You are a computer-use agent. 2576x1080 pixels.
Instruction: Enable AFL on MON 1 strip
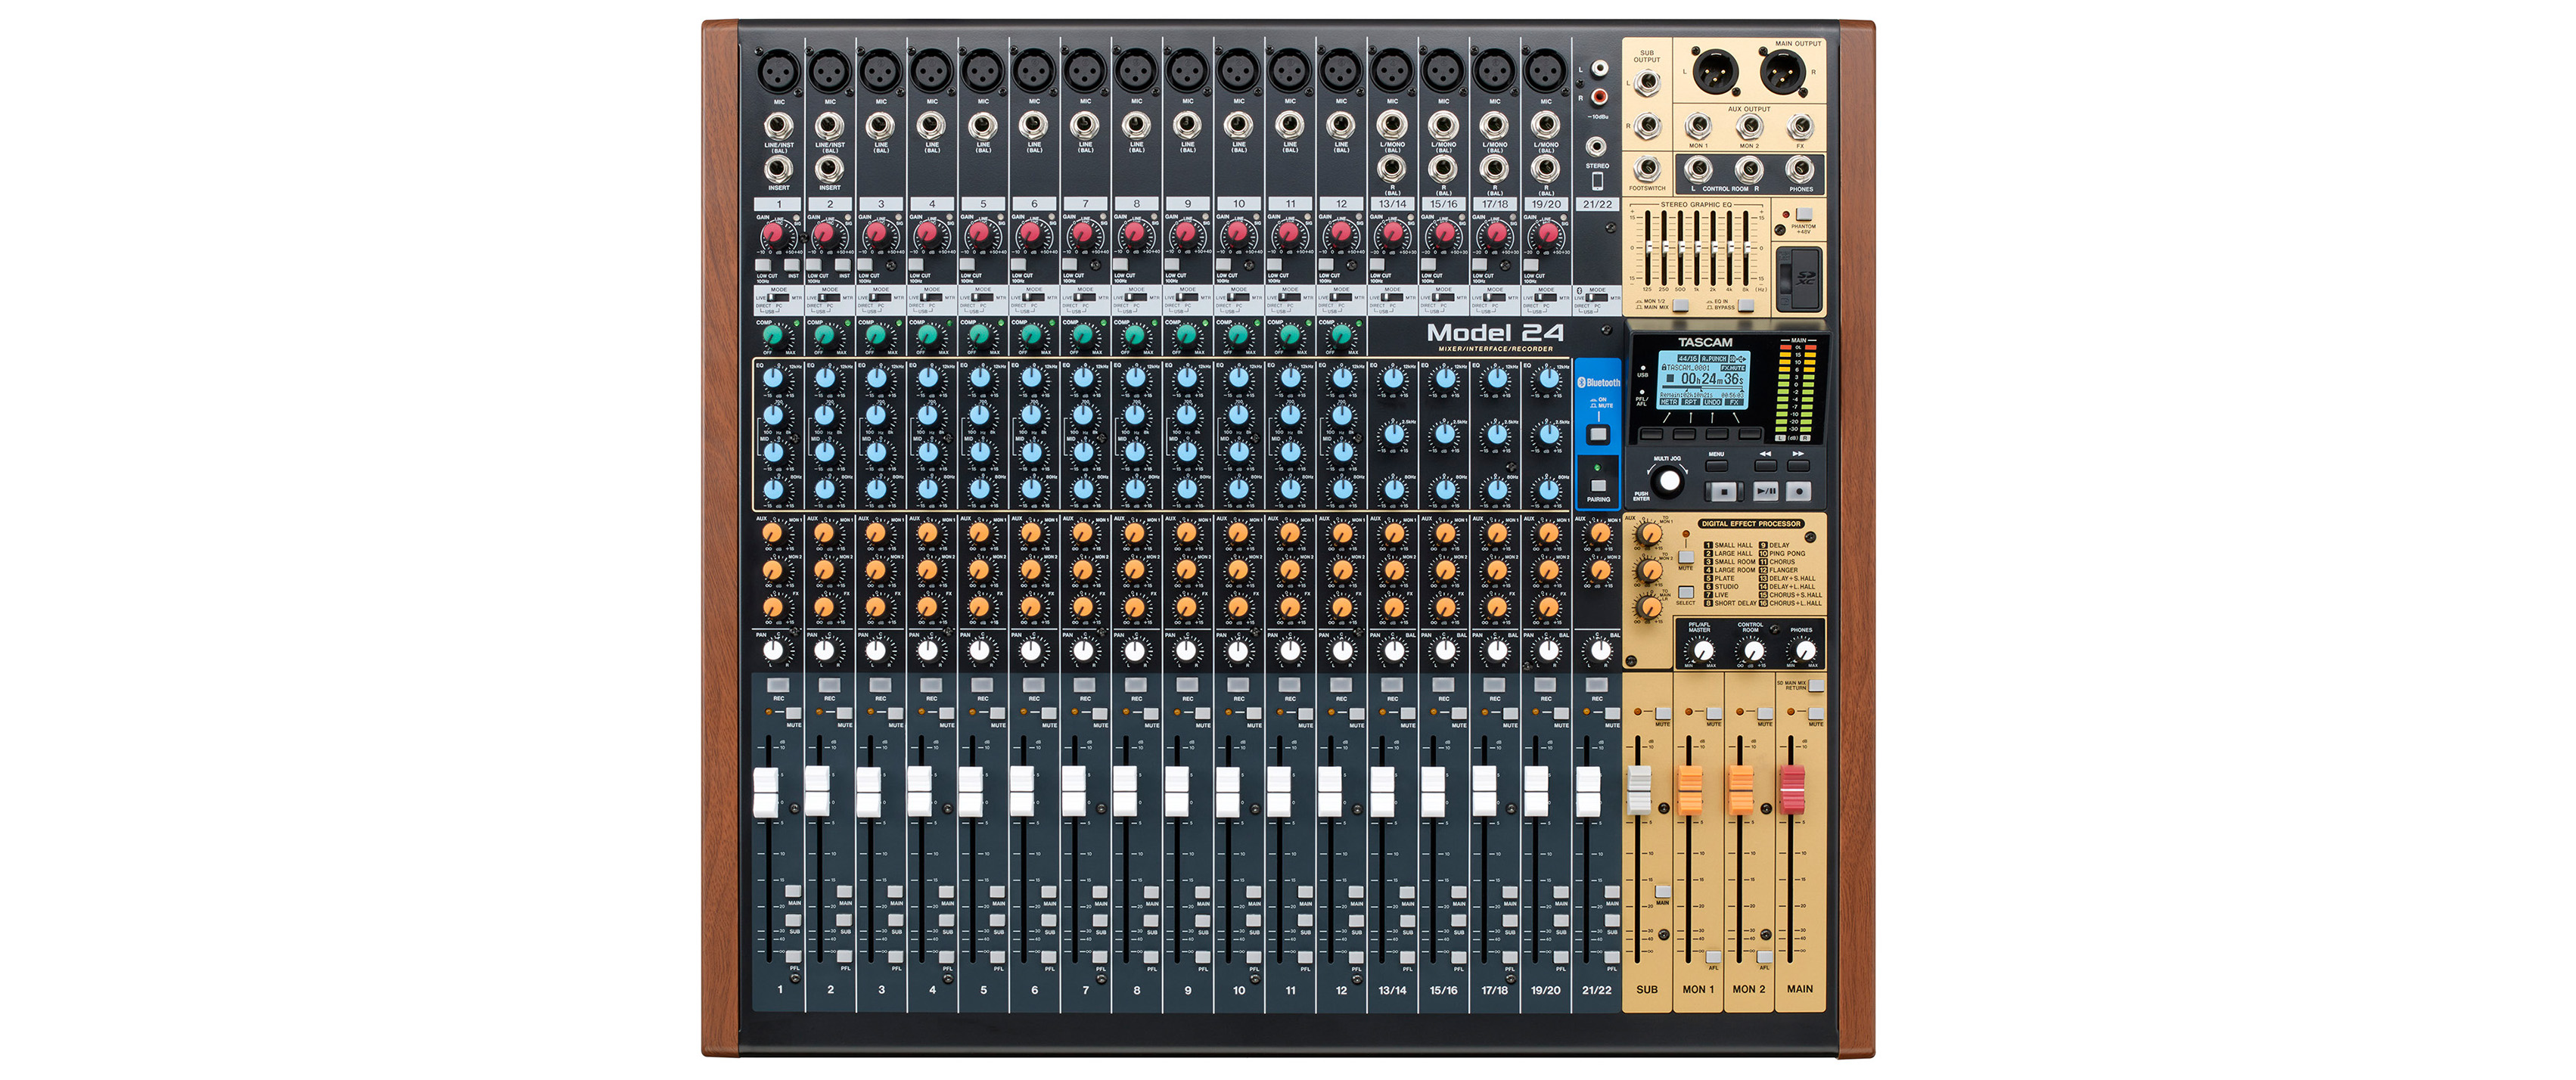[1713, 957]
